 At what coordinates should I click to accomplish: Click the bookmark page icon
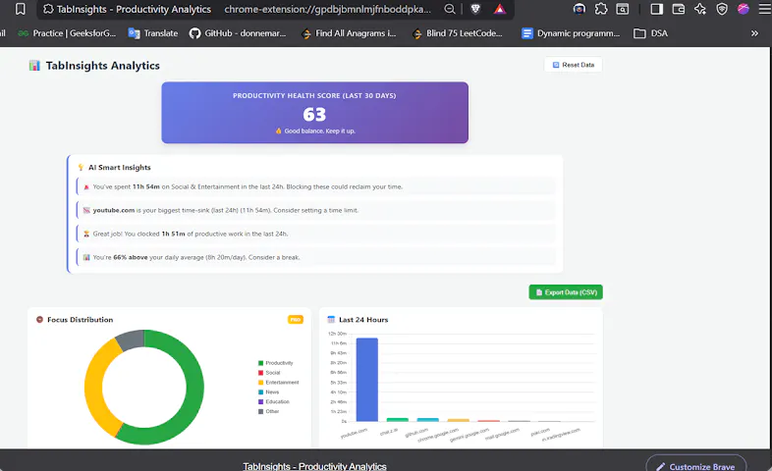(21, 9)
